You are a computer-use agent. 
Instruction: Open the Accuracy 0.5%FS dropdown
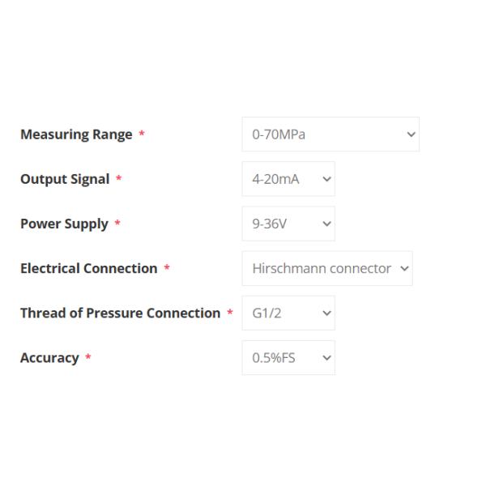pos(288,357)
